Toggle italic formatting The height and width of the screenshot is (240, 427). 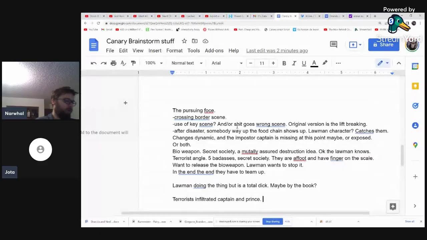click(294, 63)
